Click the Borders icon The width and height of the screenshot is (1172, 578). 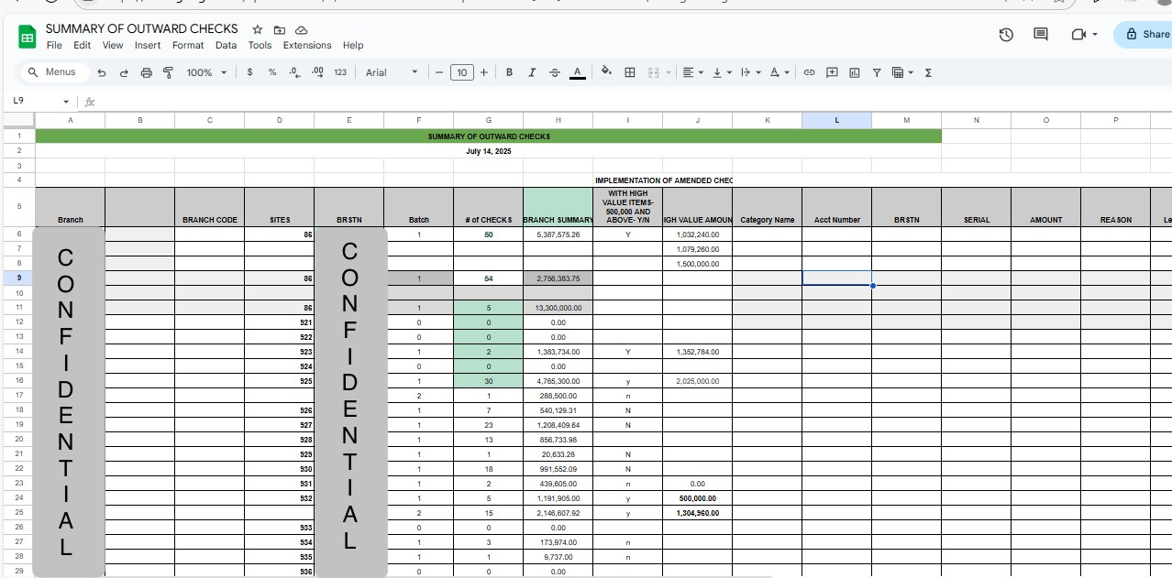pyautogui.click(x=630, y=72)
